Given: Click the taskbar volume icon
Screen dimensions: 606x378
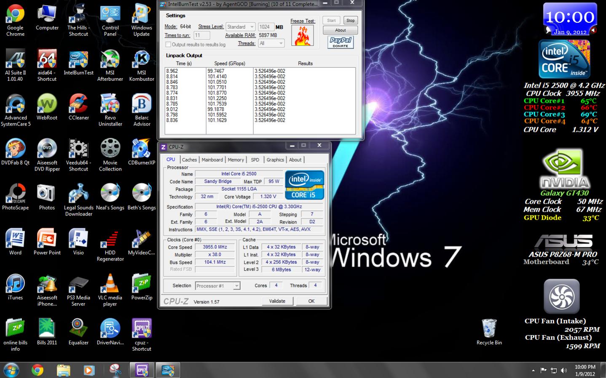Looking at the screenshot, I should click(x=564, y=370).
